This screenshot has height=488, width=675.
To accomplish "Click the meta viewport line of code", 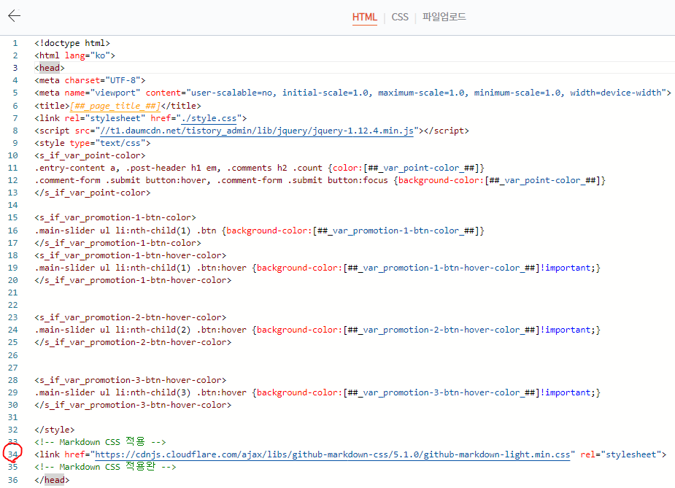I will pos(352,93).
